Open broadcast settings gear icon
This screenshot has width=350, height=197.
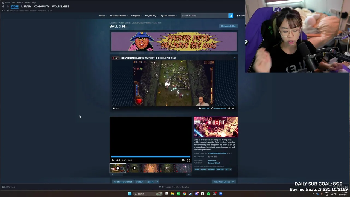pos(229,108)
